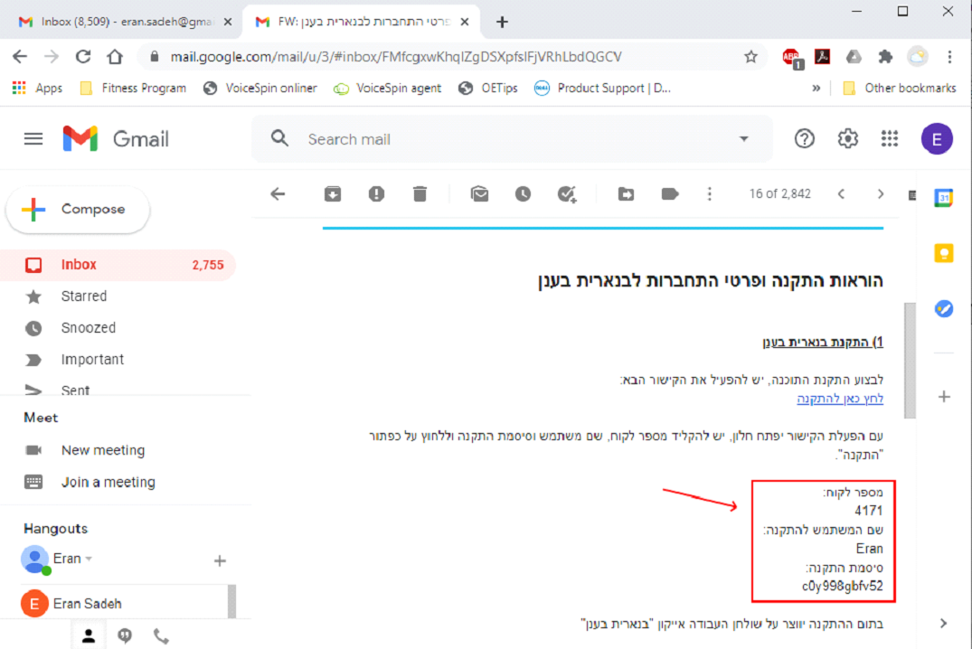
Task: Mark the email as unread
Action: pos(479,193)
